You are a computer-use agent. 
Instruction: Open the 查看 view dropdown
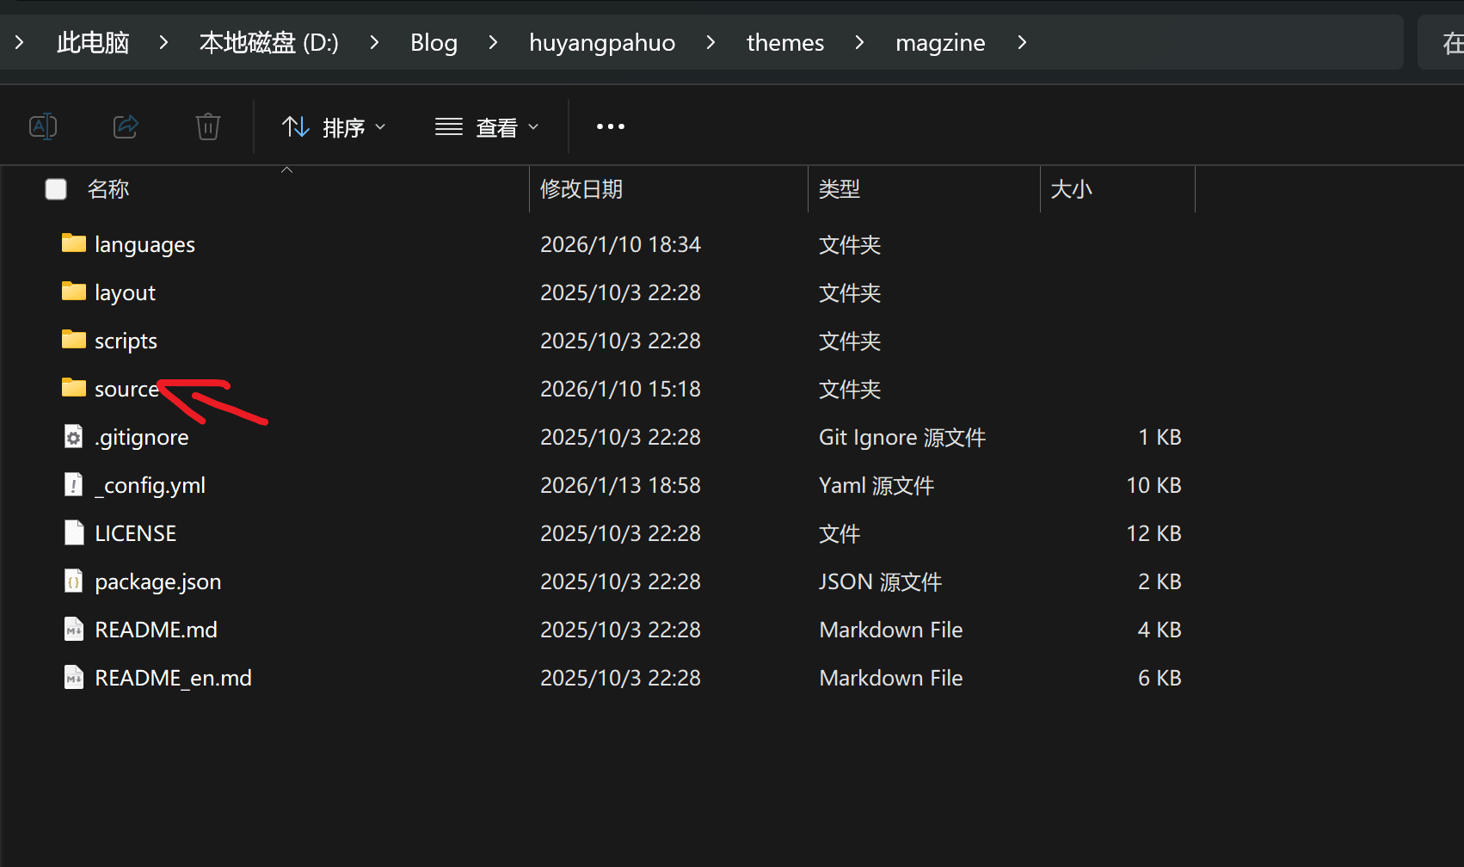pyautogui.click(x=487, y=127)
